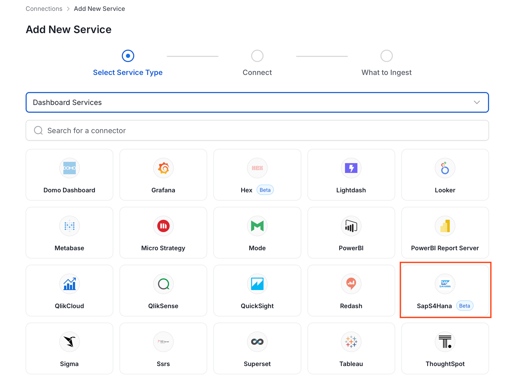Viewport: 510px width, 380px height.
Task: Click the PowerBI card label
Action: tap(351, 248)
